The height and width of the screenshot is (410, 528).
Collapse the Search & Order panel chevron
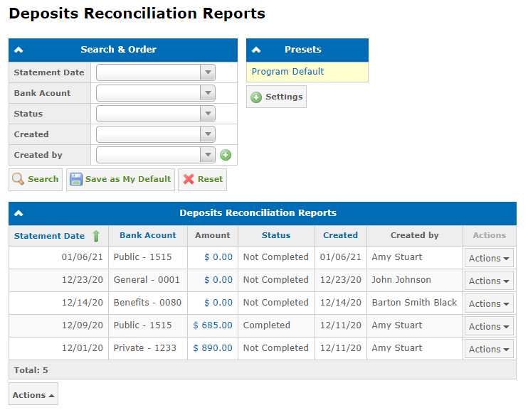tap(19, 50)
